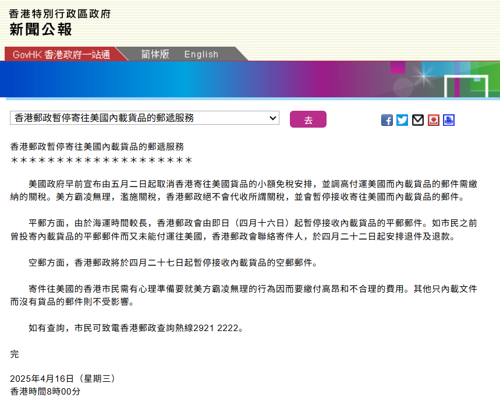Image resolution: width=500 pixels, height=401 pixels.
Task: Open the press release title dropdown
Action: [145, 118]
